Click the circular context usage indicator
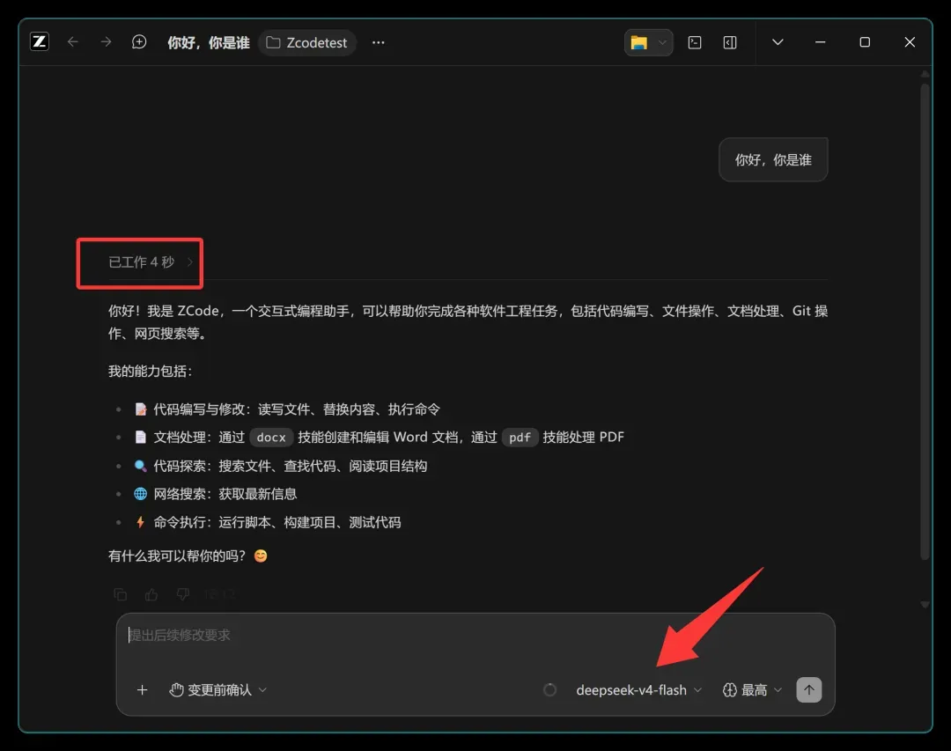Image resolution: width=951 pixels, height=751 pixels. coord(549,689)
